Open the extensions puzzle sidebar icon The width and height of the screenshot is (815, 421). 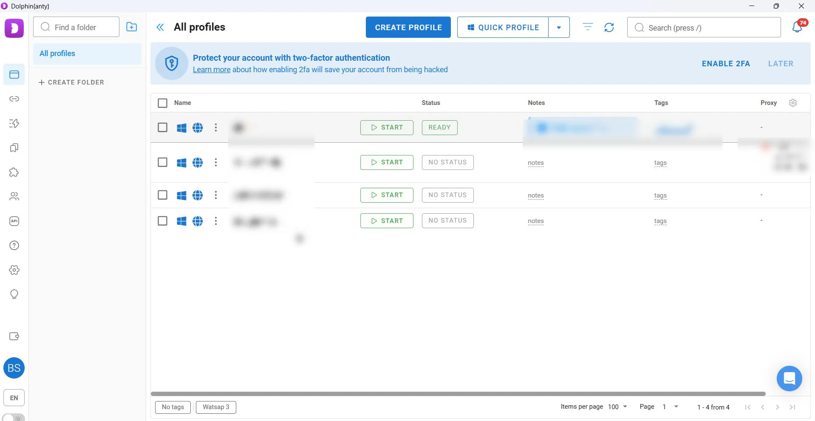(x=14, y=172)
